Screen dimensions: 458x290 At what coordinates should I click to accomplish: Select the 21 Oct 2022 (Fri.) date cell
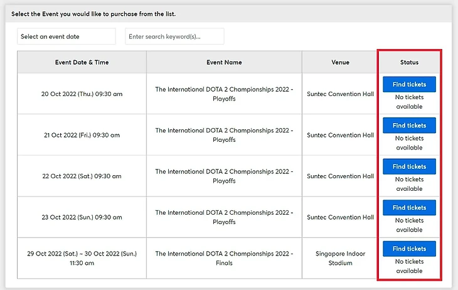point(82,135)
